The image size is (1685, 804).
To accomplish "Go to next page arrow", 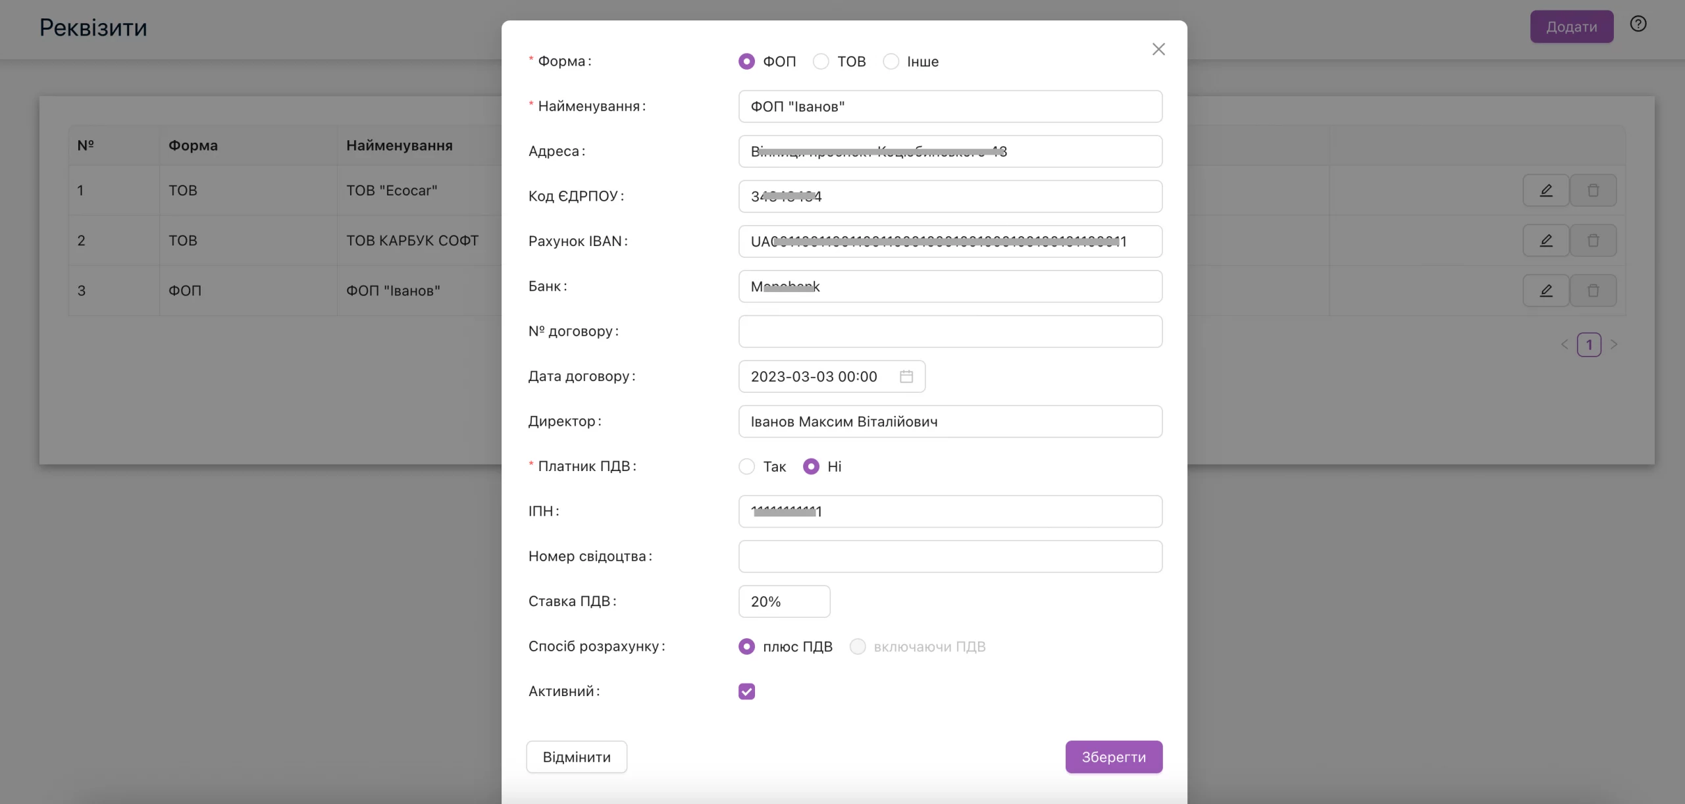I will click(1613, 345).
